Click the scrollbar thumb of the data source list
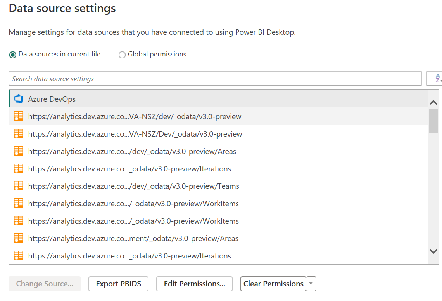The height and width of the screenshot is (301, 442). coord(433,121)
